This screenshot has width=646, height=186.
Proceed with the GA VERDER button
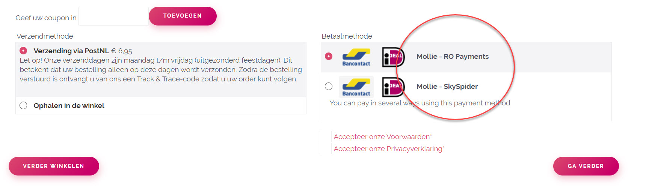pyautogui.click(x=586, y=166)
